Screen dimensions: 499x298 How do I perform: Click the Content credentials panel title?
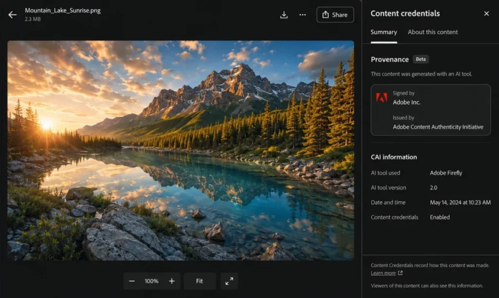(x=405, y=13)
